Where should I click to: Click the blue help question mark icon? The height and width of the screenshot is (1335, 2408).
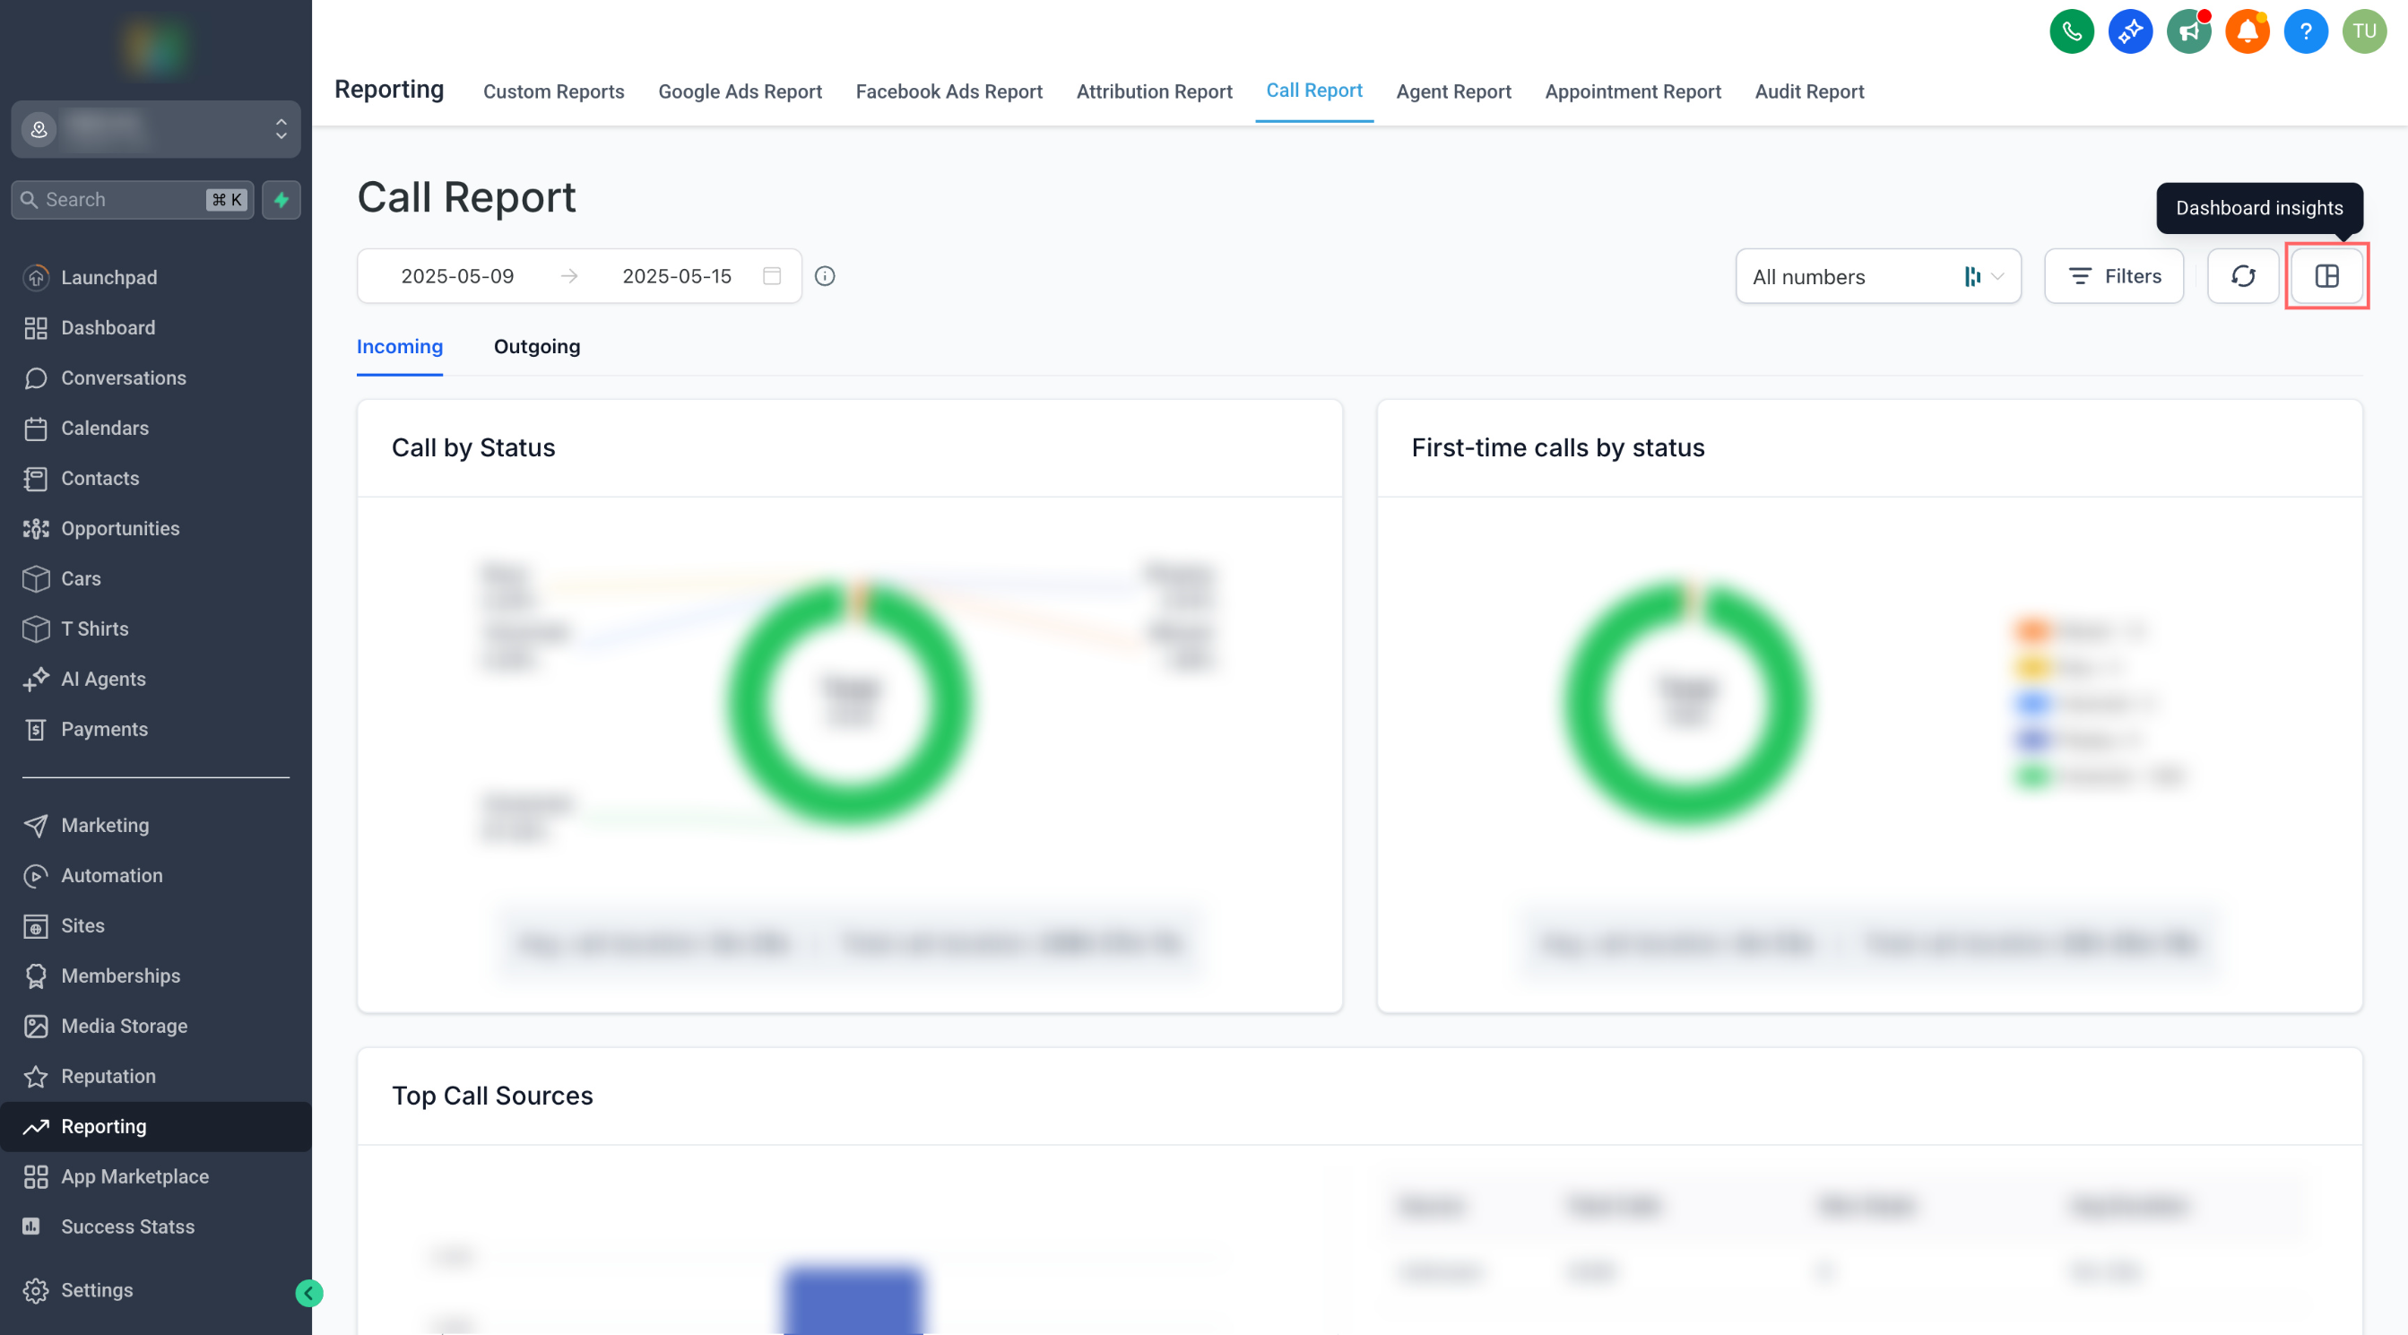click(2306, 31)
